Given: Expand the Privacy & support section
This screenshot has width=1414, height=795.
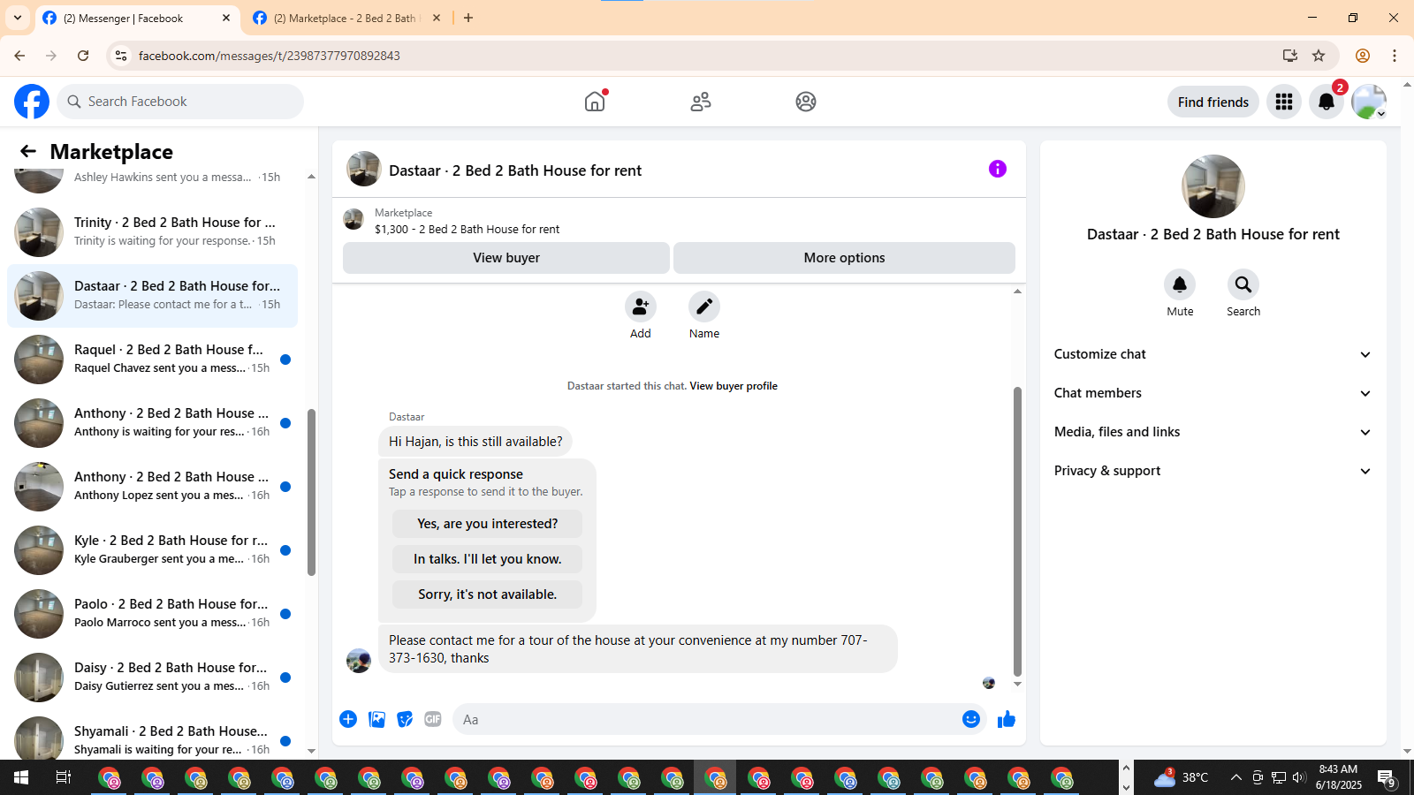Looking at the screenshot, I should point(1213,471).
